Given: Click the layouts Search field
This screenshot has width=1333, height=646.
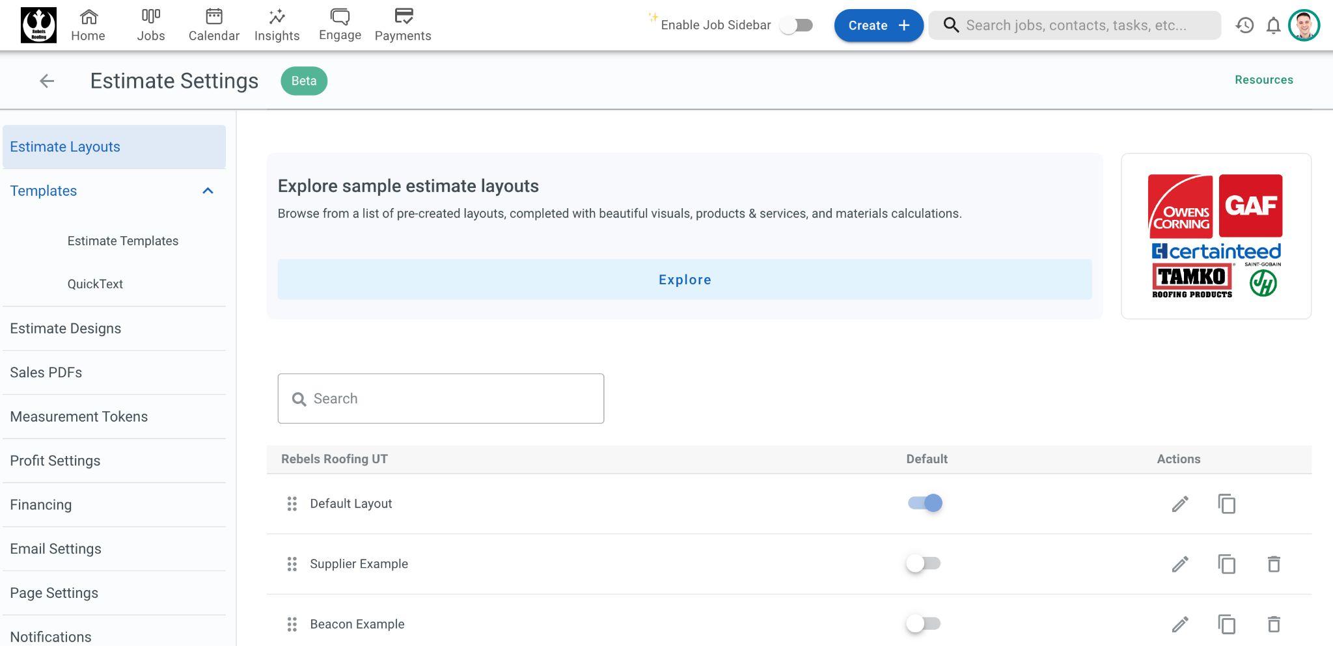Looking at the screenshot, I should click(441, 399).
